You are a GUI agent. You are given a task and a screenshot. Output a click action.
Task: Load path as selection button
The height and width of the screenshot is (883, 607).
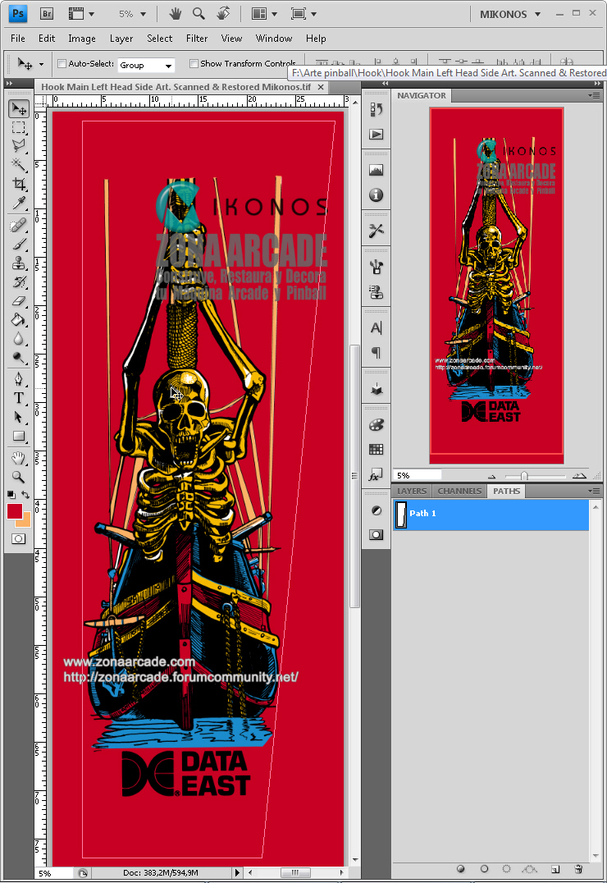pyautogui.click(x=507, y=869)
